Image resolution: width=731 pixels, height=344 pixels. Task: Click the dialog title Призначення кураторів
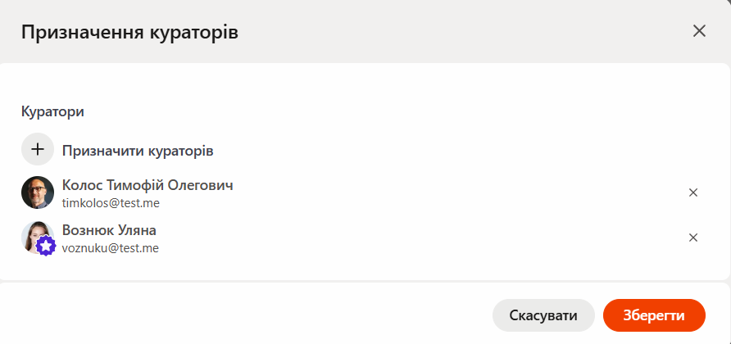coord(129,32)
